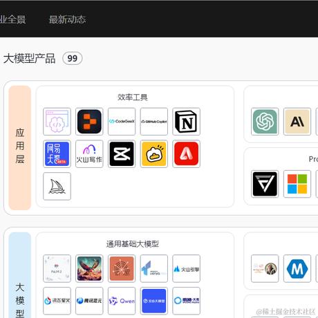The width and height of the screenshot is (318, 318).
Task: Open the blue hexagon M logo tile
Action: tap(297, 268)
